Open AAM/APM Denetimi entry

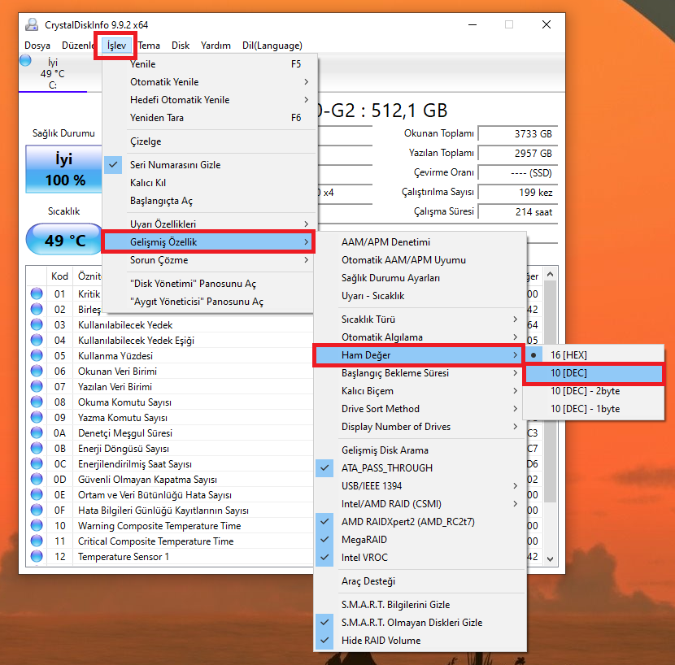click(420, 242)
